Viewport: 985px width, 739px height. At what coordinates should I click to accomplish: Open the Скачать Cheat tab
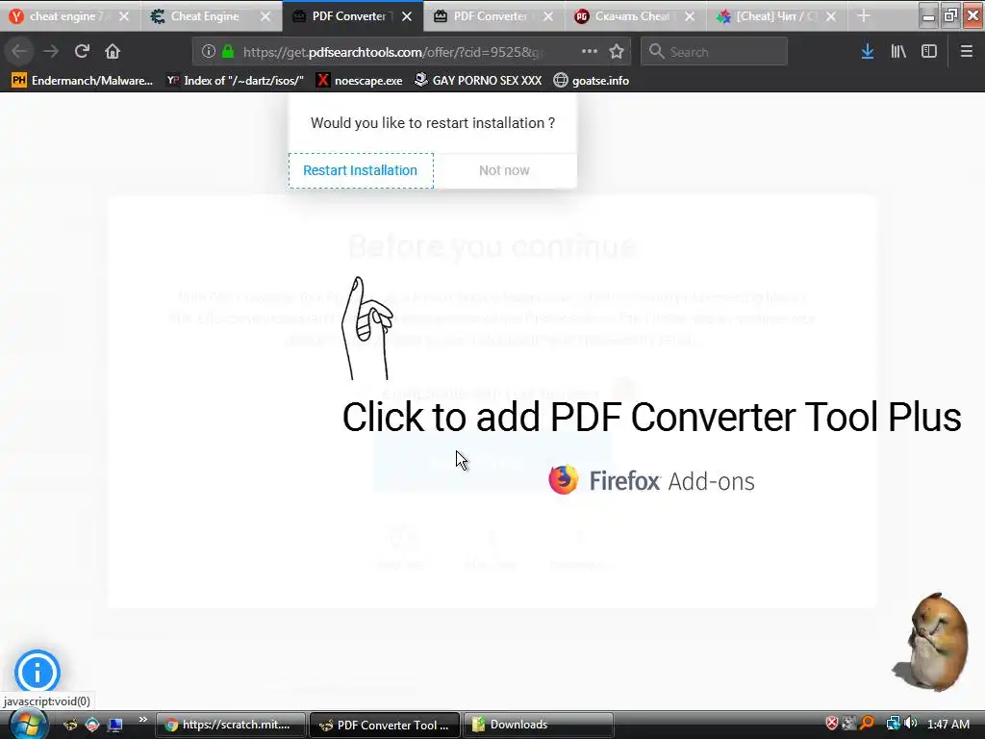click(x=632, y=16)
